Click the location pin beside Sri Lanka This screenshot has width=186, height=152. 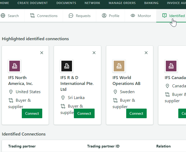(63, 98)
